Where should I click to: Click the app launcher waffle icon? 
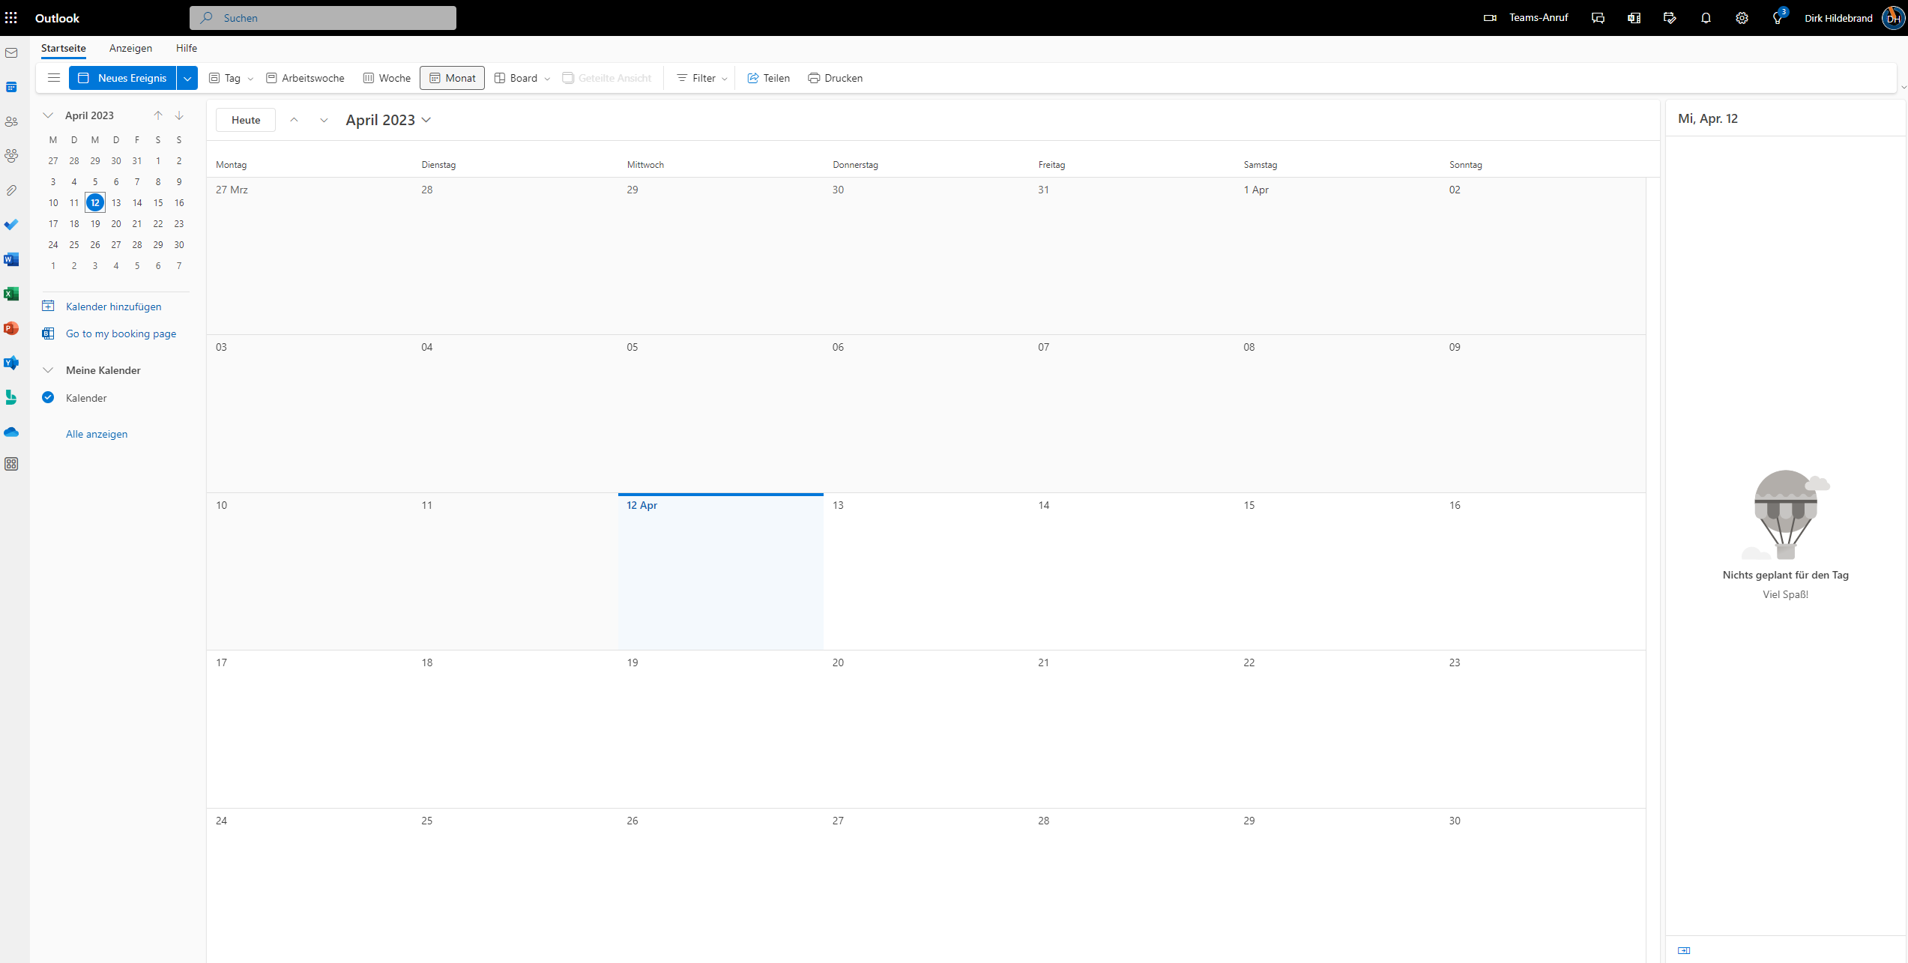click(11, 18)
